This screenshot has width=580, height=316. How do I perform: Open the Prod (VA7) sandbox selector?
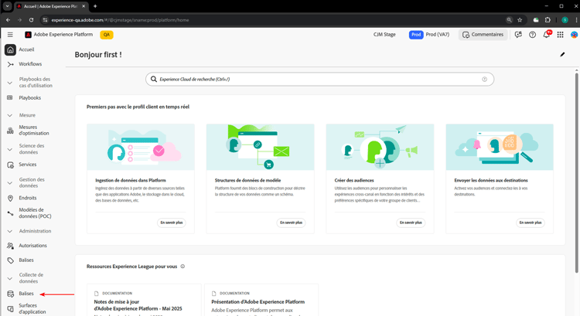click(429, 34)
